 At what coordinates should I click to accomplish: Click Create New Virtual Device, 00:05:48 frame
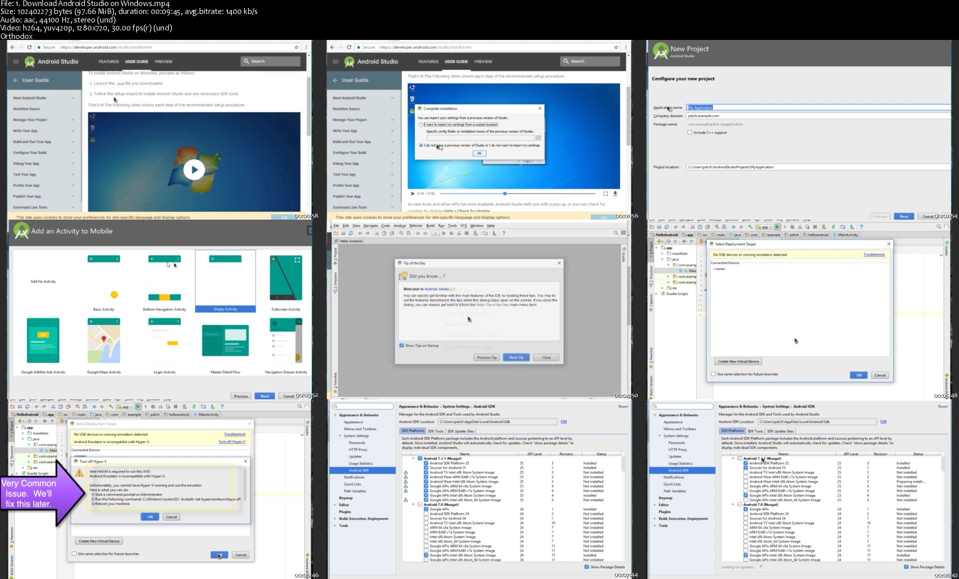[x=738, y=361]
